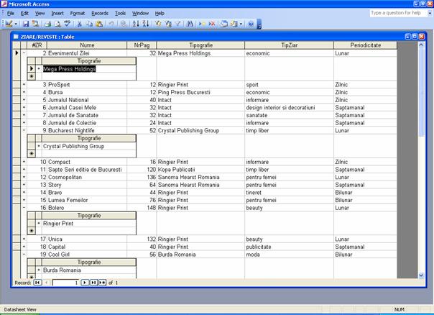Go to the first record button
Image resolution: width=434 pixels, height=315 pixels.
(x=37, y=283)
